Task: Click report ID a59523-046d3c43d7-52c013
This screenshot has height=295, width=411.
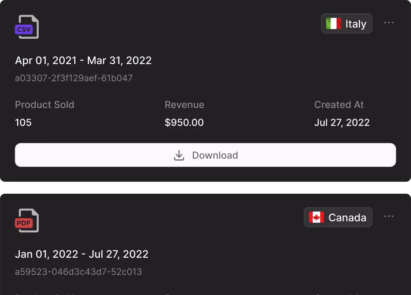Action: 79,272
